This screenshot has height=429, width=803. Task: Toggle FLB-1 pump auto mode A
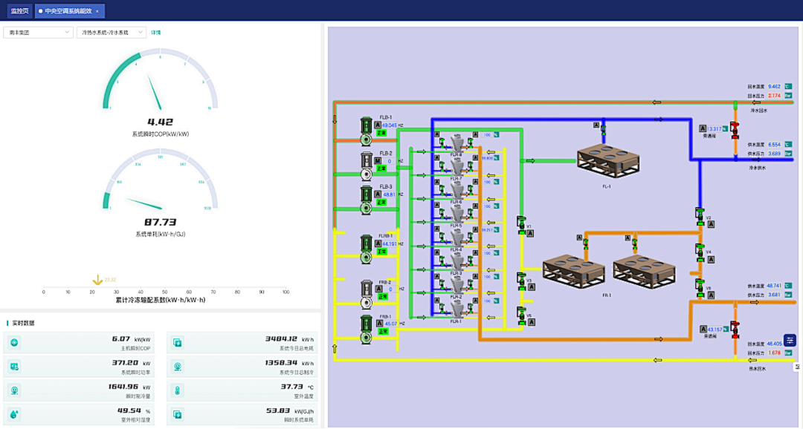click(378, 125)
